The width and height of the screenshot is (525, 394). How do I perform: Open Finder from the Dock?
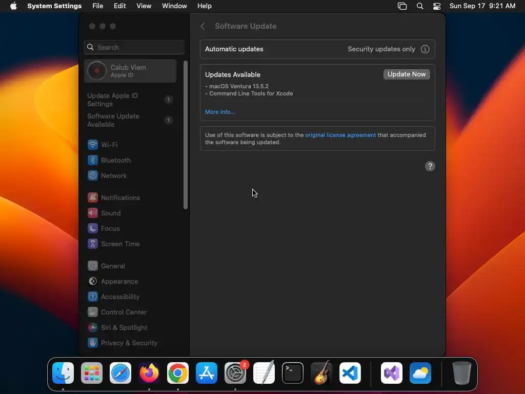63,373
